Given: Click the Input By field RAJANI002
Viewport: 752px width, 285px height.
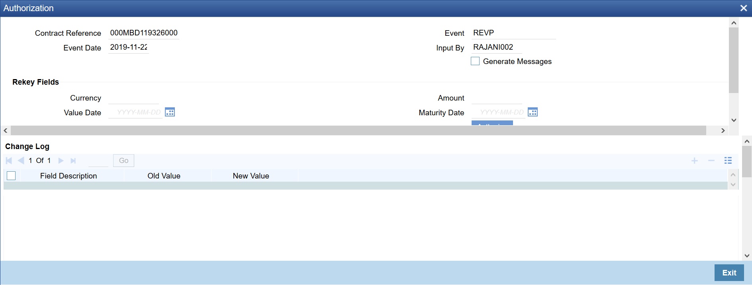Looking at the screenshot, I should point(497,47).
